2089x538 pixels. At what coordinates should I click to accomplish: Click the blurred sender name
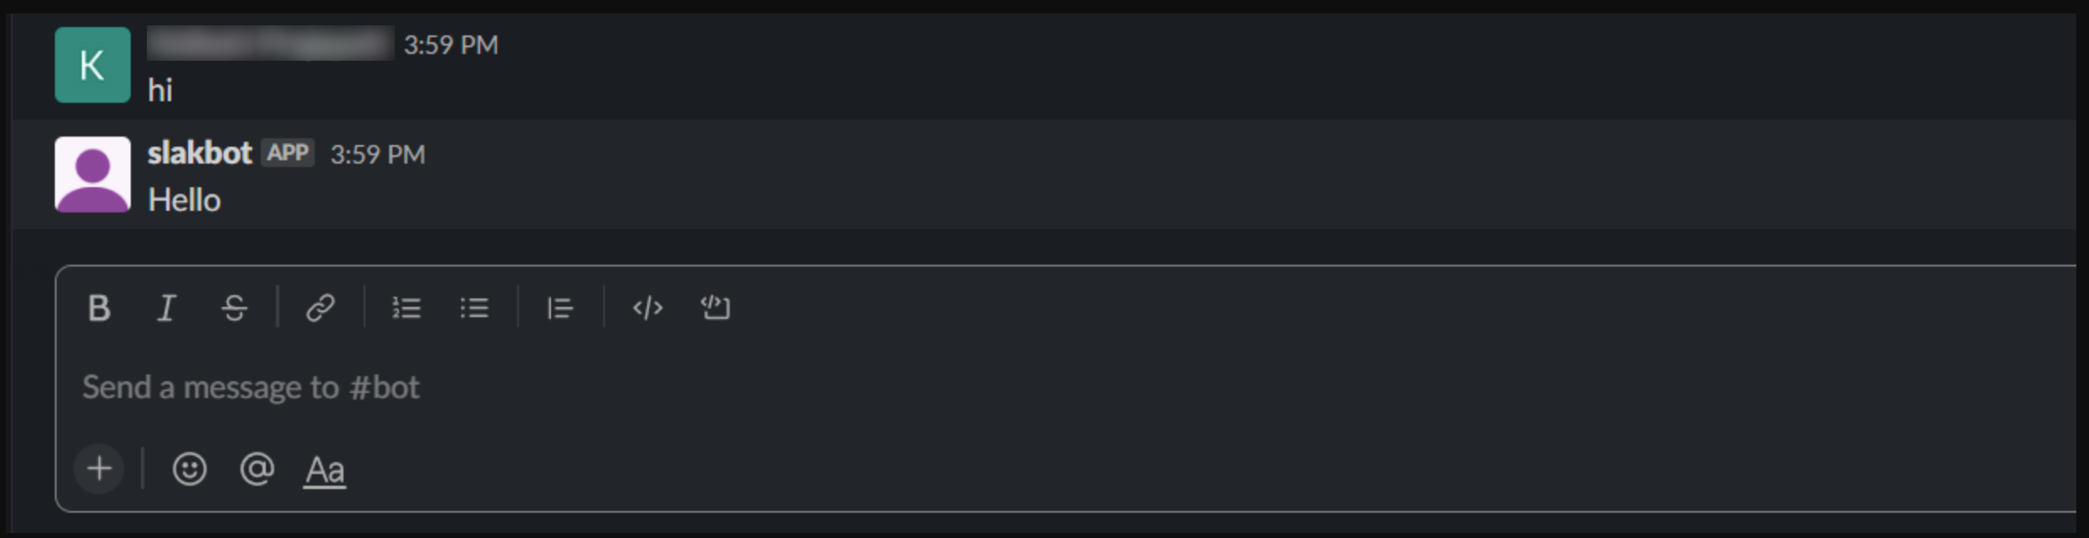click(270, 44)
